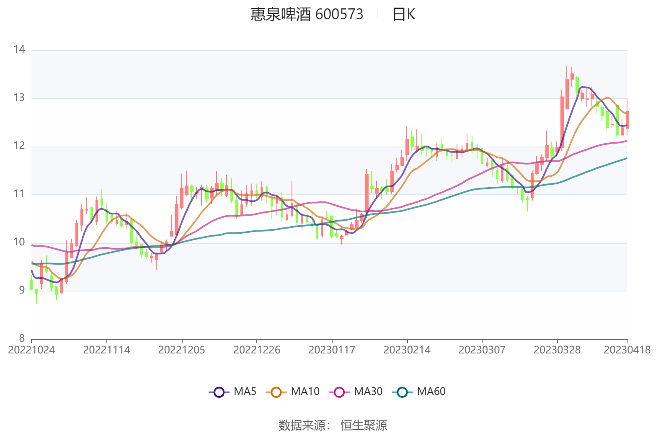This screenshot has width=666, height=433.
Task: Click the 20230328 x-axis date label
Action: pos(557,350)
